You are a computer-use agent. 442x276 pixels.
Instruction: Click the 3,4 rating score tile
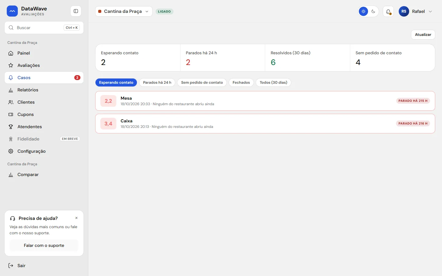tap(108, 124)
